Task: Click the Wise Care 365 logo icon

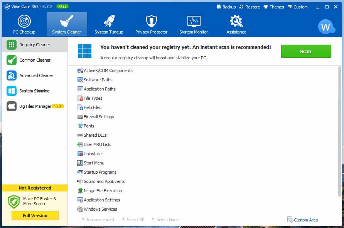Action: pyautogui.click(x=7, y=7)
